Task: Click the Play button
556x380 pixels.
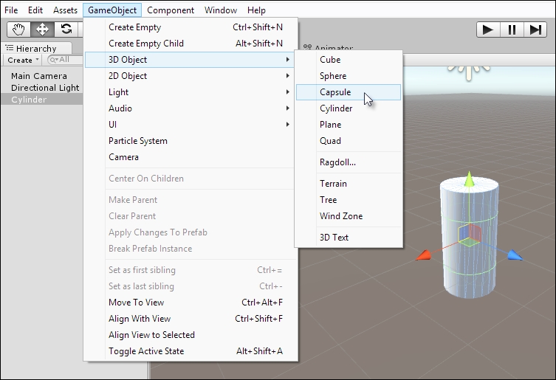Action: 488,30
